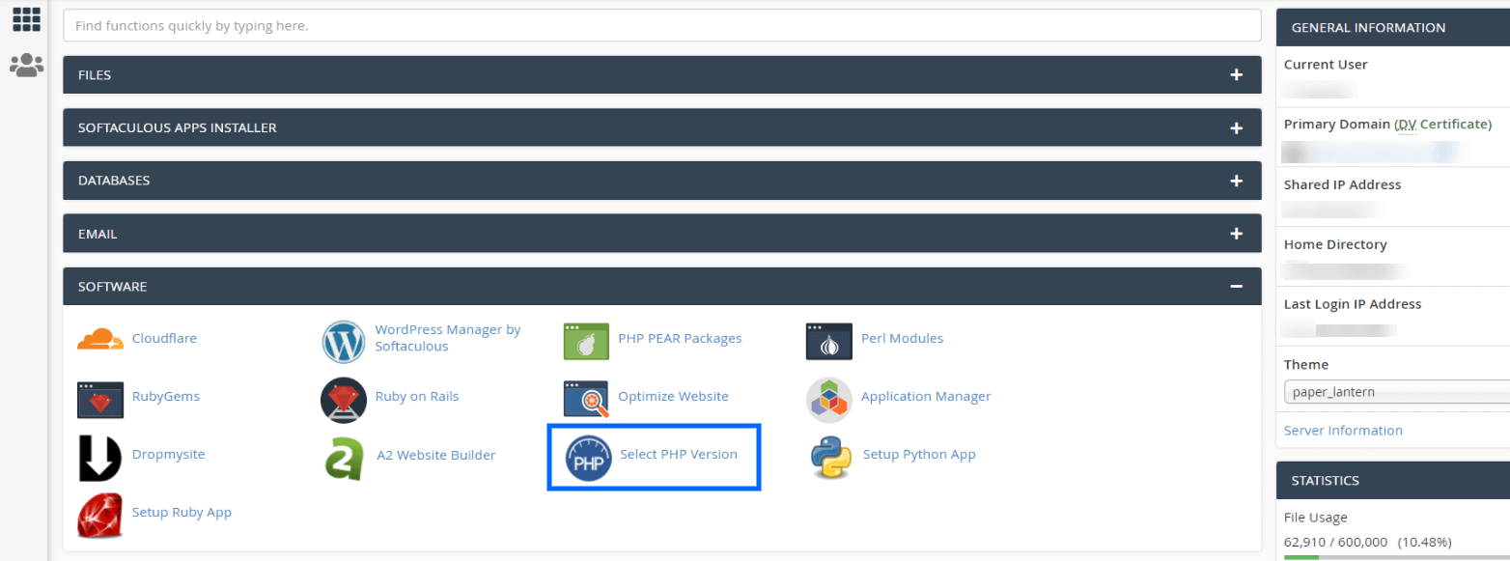Open Server Information

1343,430
